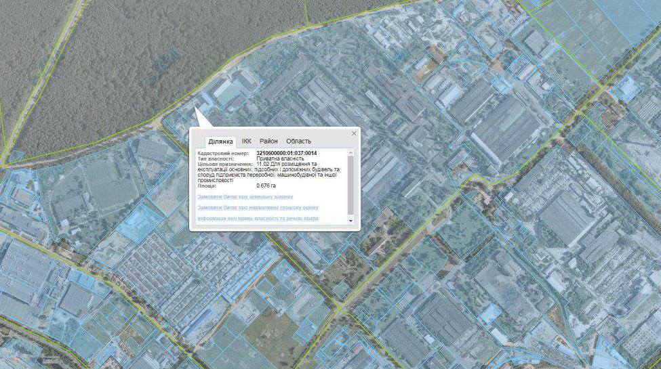
Task: Switch to the Район tab
Action: 268,141
